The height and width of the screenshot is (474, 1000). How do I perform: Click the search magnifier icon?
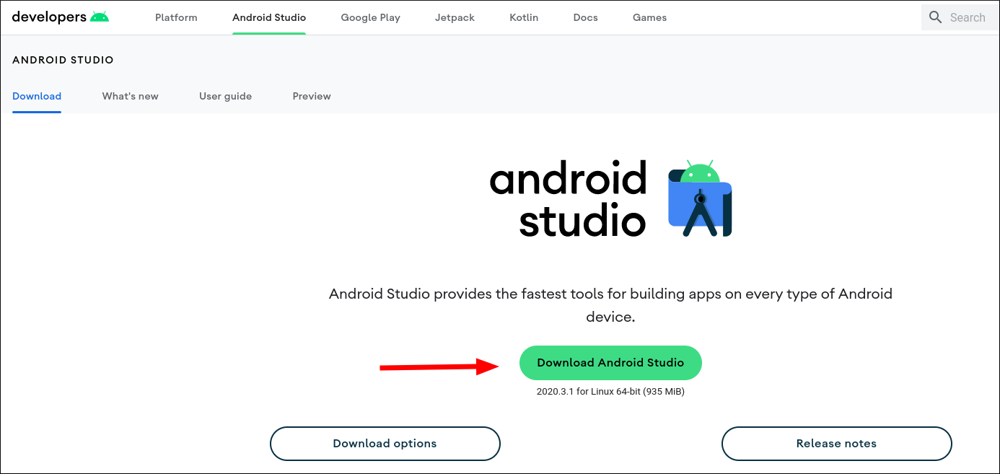pos(936,17)
